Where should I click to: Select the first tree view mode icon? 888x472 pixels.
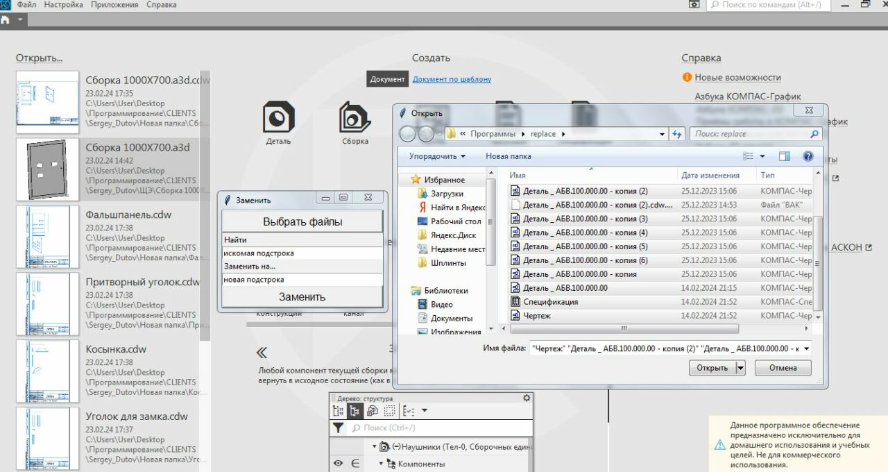click(x=339, y=411)
